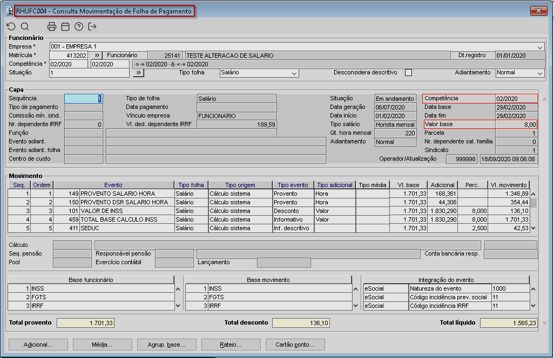The width and height of the screenshot is (554, 358).
Task: Click the exit door arrow icon
Action: click(92, 26)
